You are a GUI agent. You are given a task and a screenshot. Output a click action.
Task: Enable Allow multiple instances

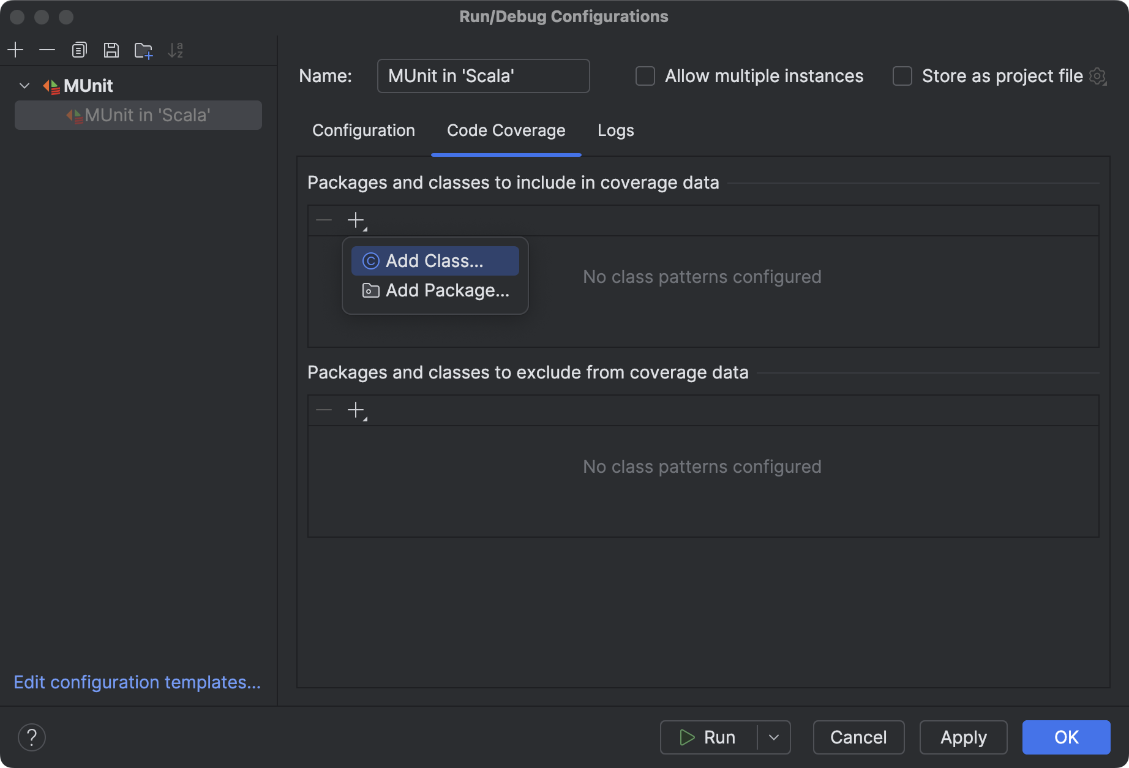(645, 76)
